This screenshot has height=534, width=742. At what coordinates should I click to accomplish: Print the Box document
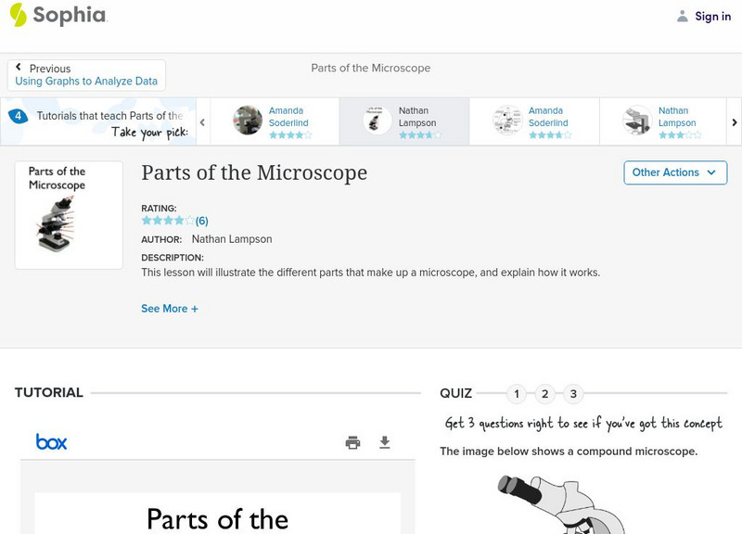click(352, 442)
